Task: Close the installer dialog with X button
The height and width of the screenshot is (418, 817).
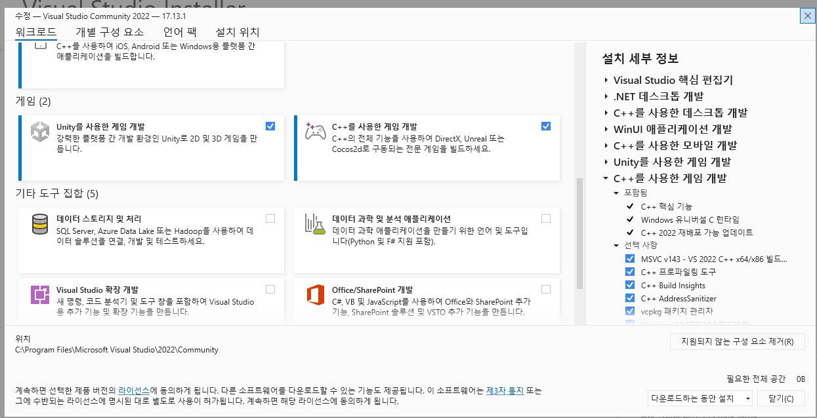Action: 807,16
